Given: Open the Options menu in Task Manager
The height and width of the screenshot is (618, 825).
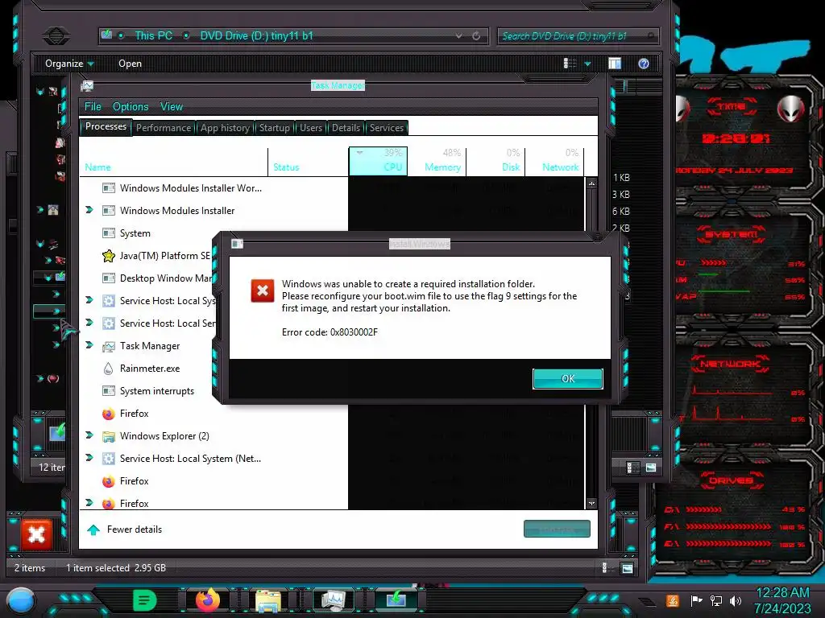Looking at the screenshot, I should [x=131, y=106].
